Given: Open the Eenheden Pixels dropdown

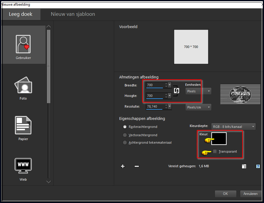Looking at the screenshot, I should click(x=198, y=91).
